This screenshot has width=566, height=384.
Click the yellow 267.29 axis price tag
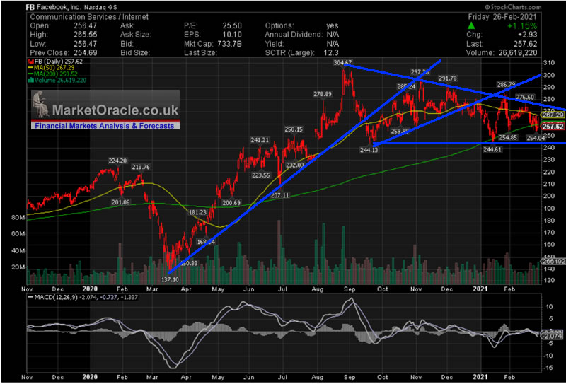click(552, 115)
